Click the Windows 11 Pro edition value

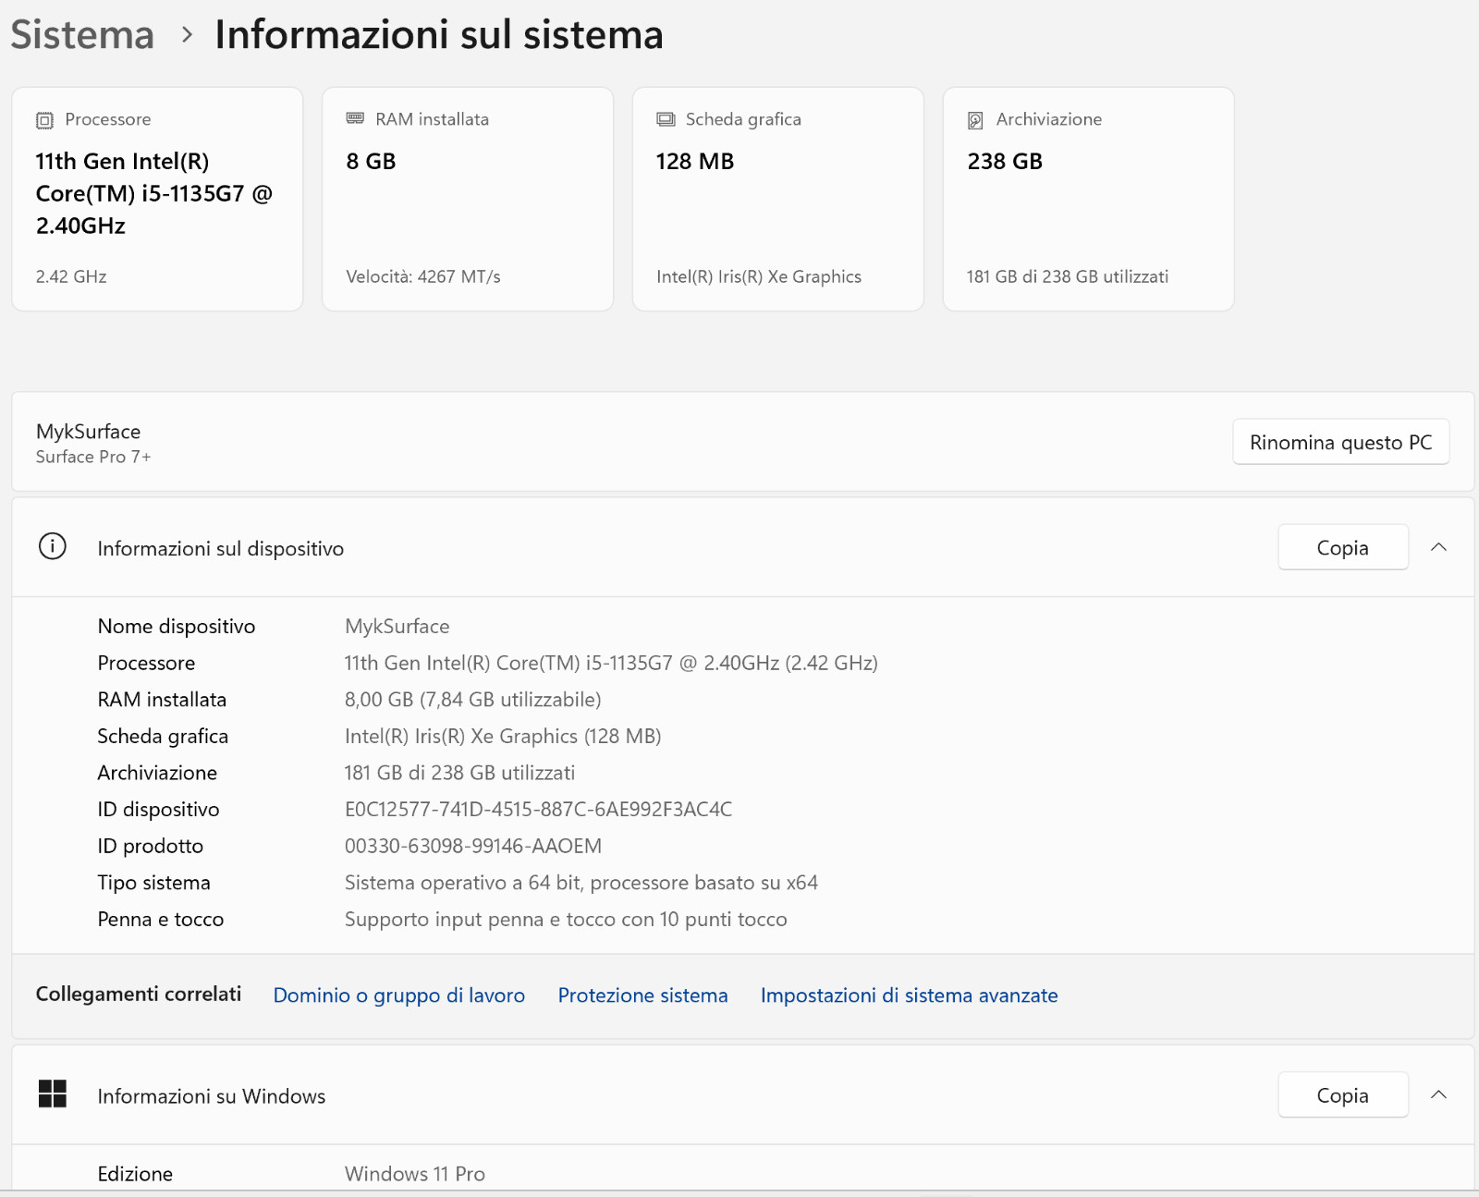(414, 1173)
